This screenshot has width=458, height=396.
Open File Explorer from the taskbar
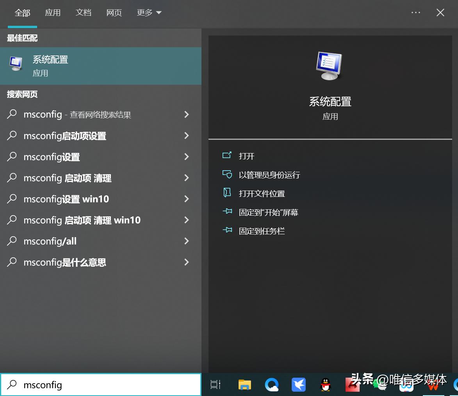point(244,385)
